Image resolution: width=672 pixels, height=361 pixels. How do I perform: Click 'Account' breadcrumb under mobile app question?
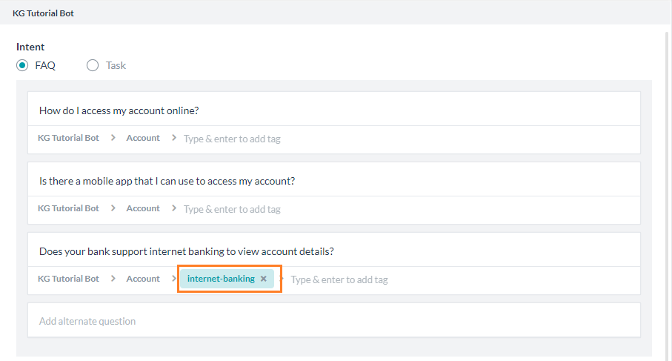pos(143,208)
